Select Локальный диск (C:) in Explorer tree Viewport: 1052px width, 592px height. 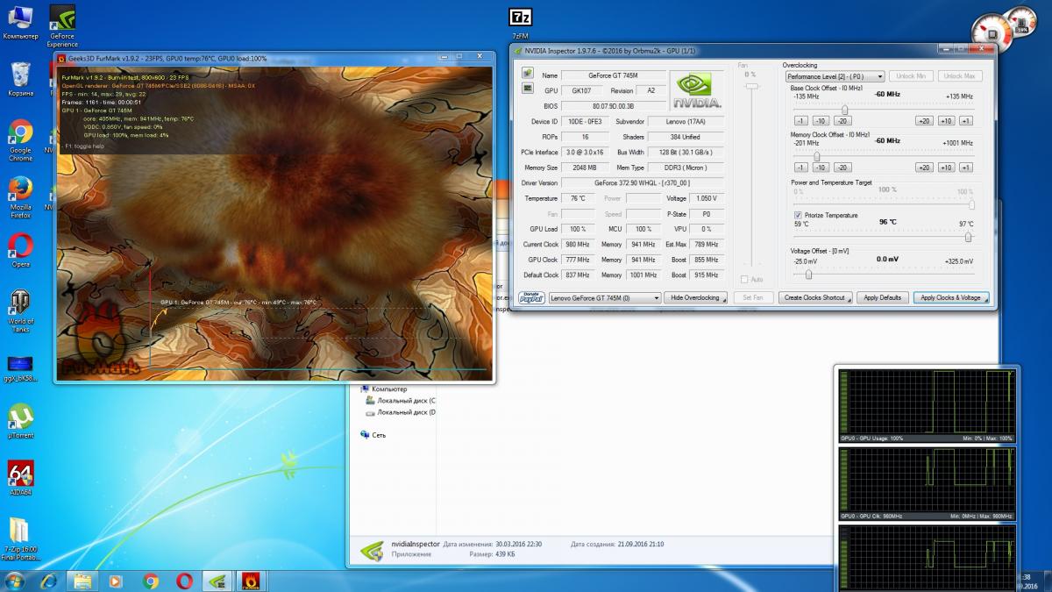tap(401, 400)
